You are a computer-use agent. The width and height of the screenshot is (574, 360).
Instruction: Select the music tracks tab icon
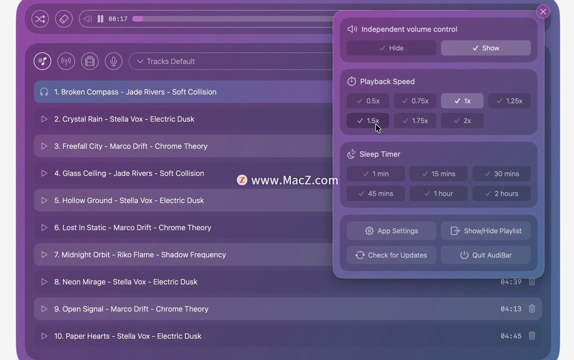point(42,61)
